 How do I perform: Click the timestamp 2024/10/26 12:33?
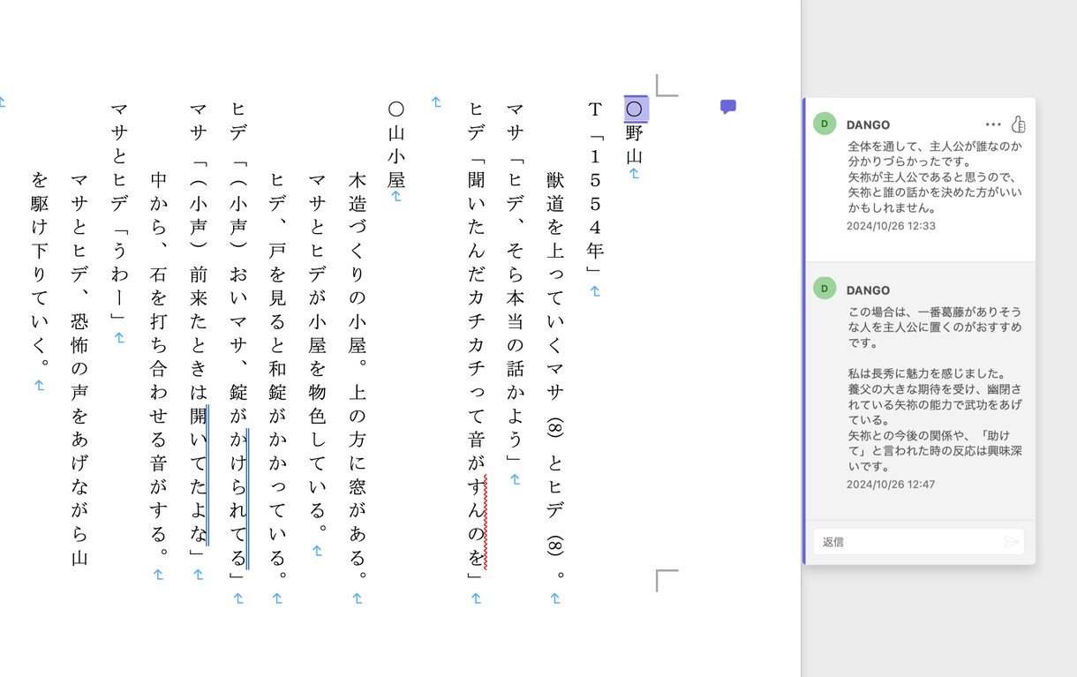891,226
